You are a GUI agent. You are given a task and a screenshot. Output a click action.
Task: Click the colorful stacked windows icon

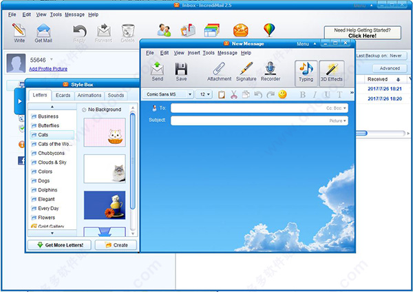click(212, 30)
